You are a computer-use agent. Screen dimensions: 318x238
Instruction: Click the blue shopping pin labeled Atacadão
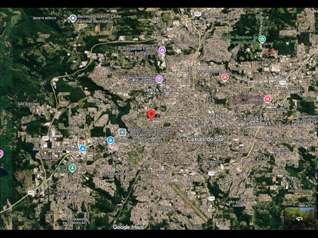click(x=83, y=149)
